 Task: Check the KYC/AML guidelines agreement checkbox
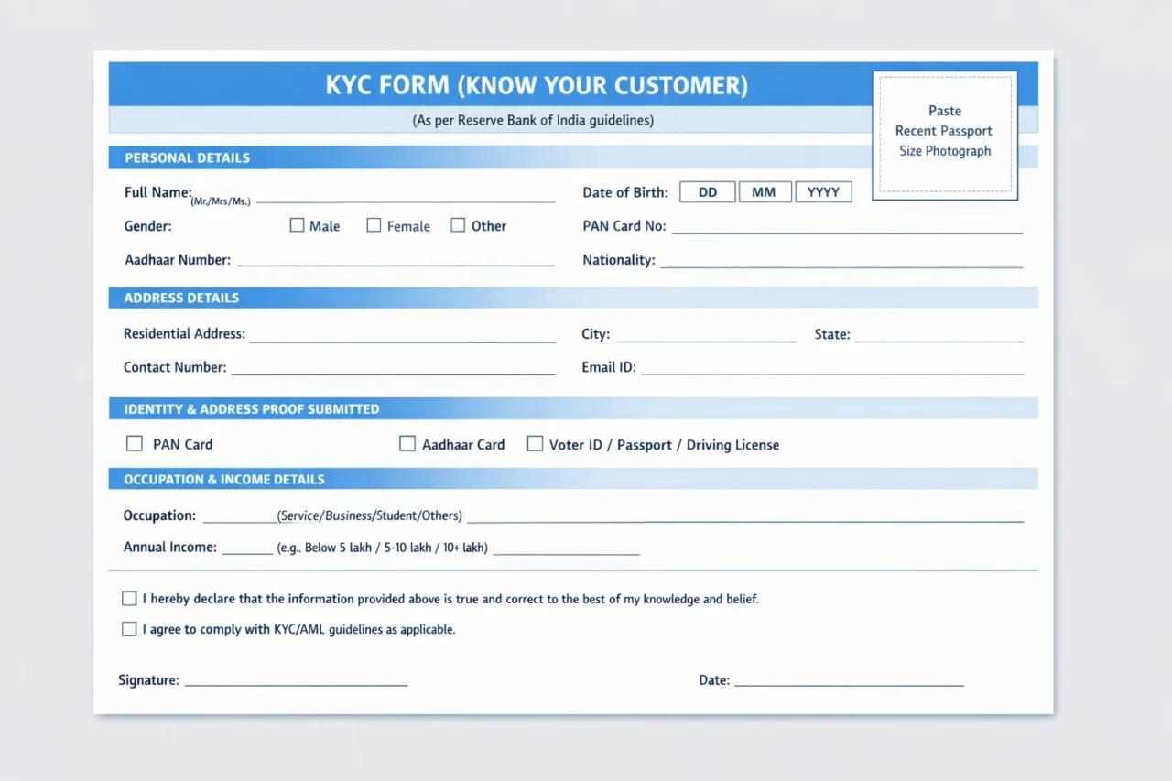129,629
